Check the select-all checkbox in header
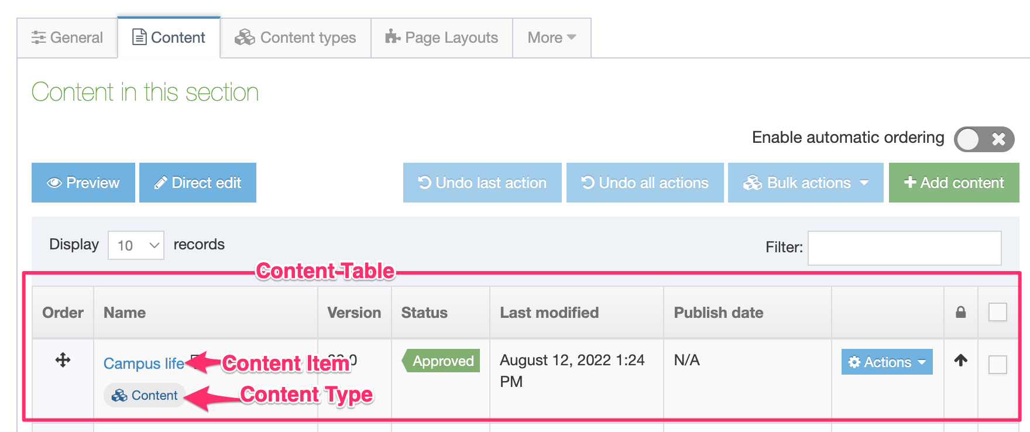The height and width of the screenshot is (432, 1030). [x=997, y=312]
